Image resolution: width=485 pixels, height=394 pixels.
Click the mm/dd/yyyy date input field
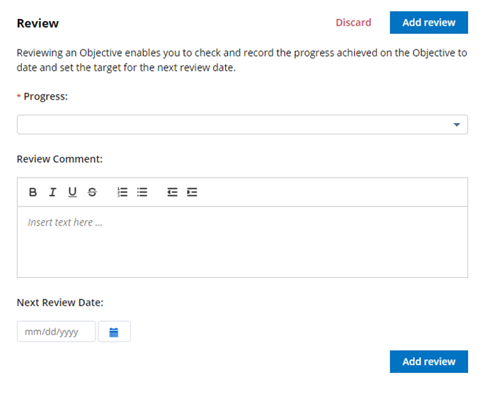click(56, 332)
